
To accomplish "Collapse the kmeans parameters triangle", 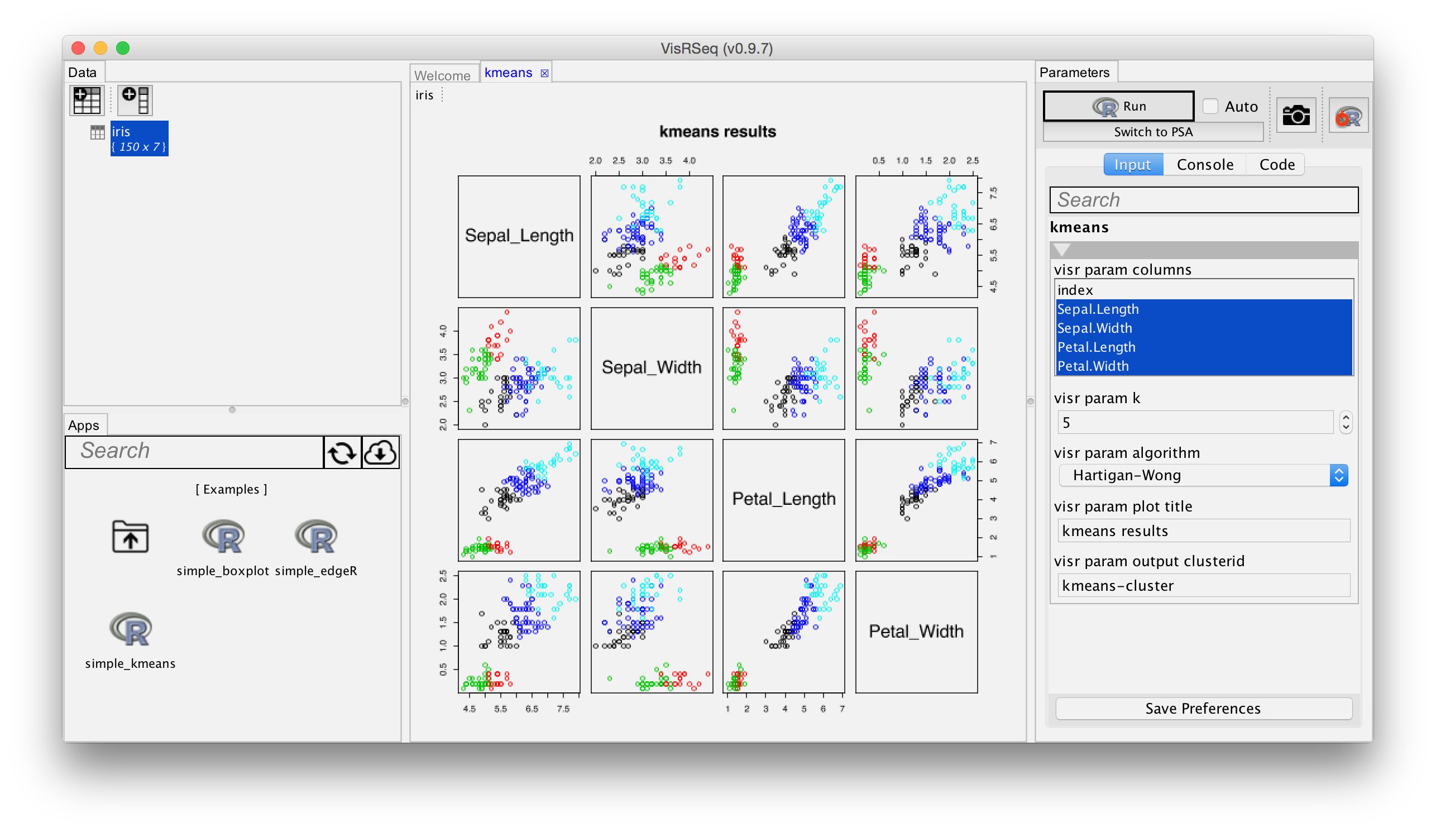I will coord(1061,250).
